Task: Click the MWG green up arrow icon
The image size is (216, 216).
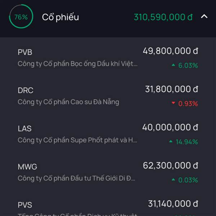Action: [174, 180]
